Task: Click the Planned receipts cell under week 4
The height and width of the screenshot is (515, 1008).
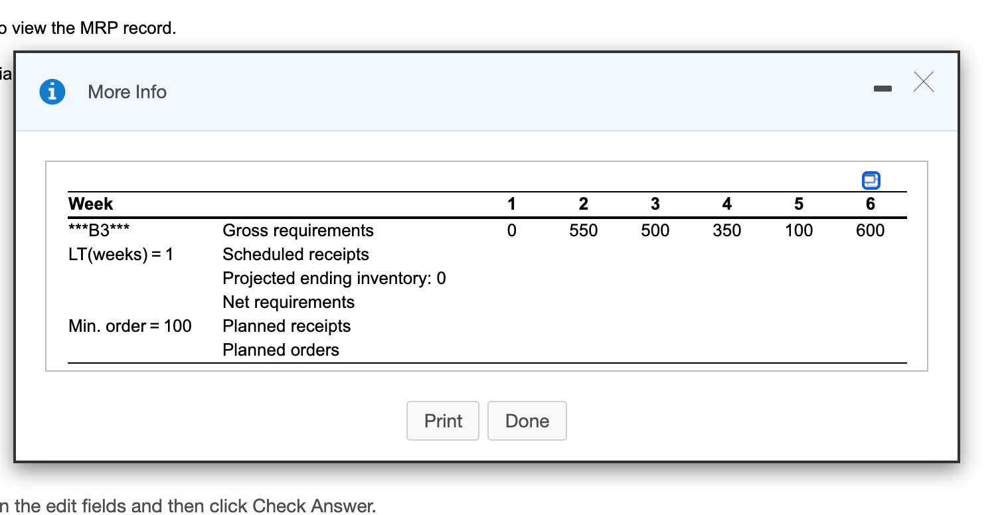Action: 727,326
